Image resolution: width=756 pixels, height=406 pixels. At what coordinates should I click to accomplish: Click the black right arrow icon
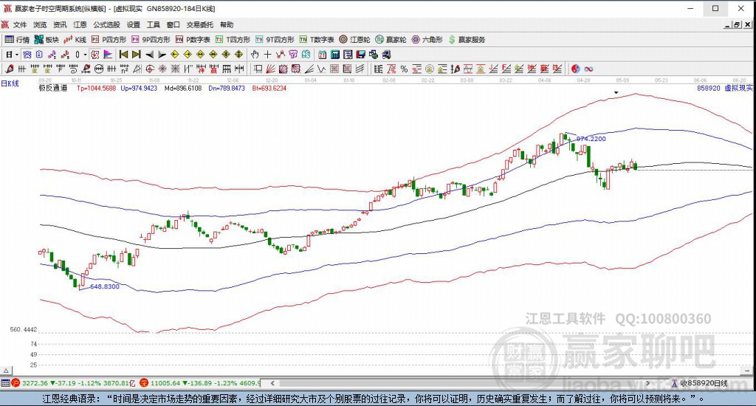click(x=162, y=55)
